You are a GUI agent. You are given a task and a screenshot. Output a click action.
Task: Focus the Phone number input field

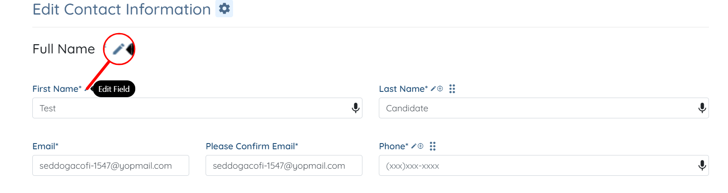(x=544, y=165)
